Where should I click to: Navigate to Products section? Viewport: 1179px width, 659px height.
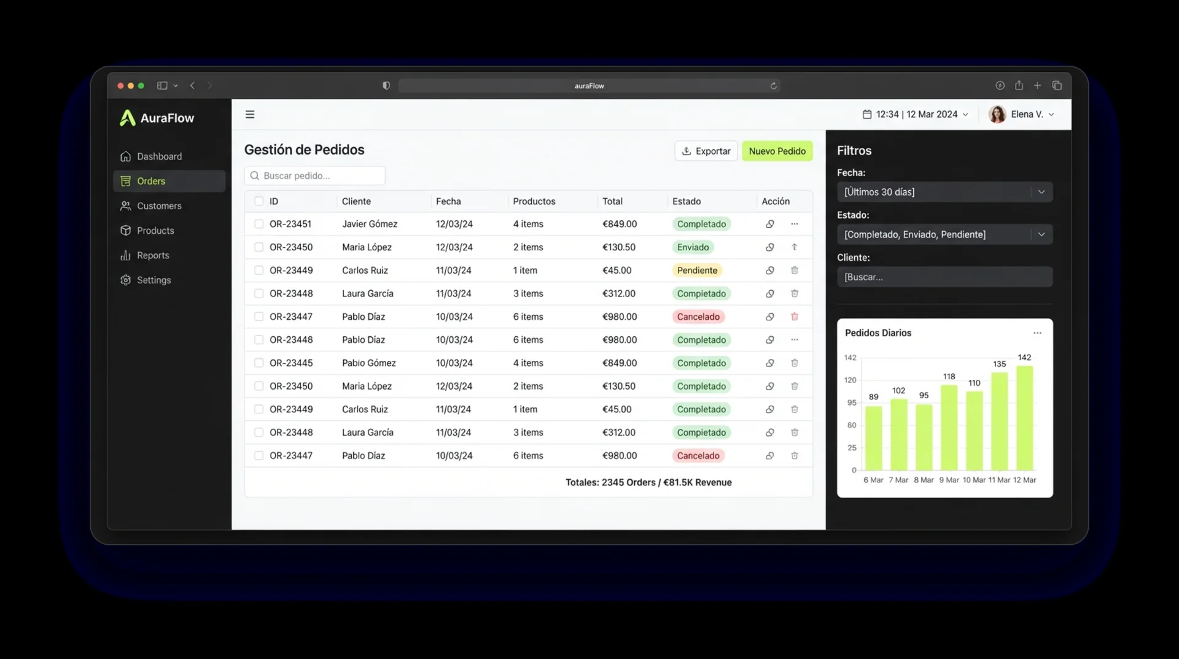(x=169, y=231)
